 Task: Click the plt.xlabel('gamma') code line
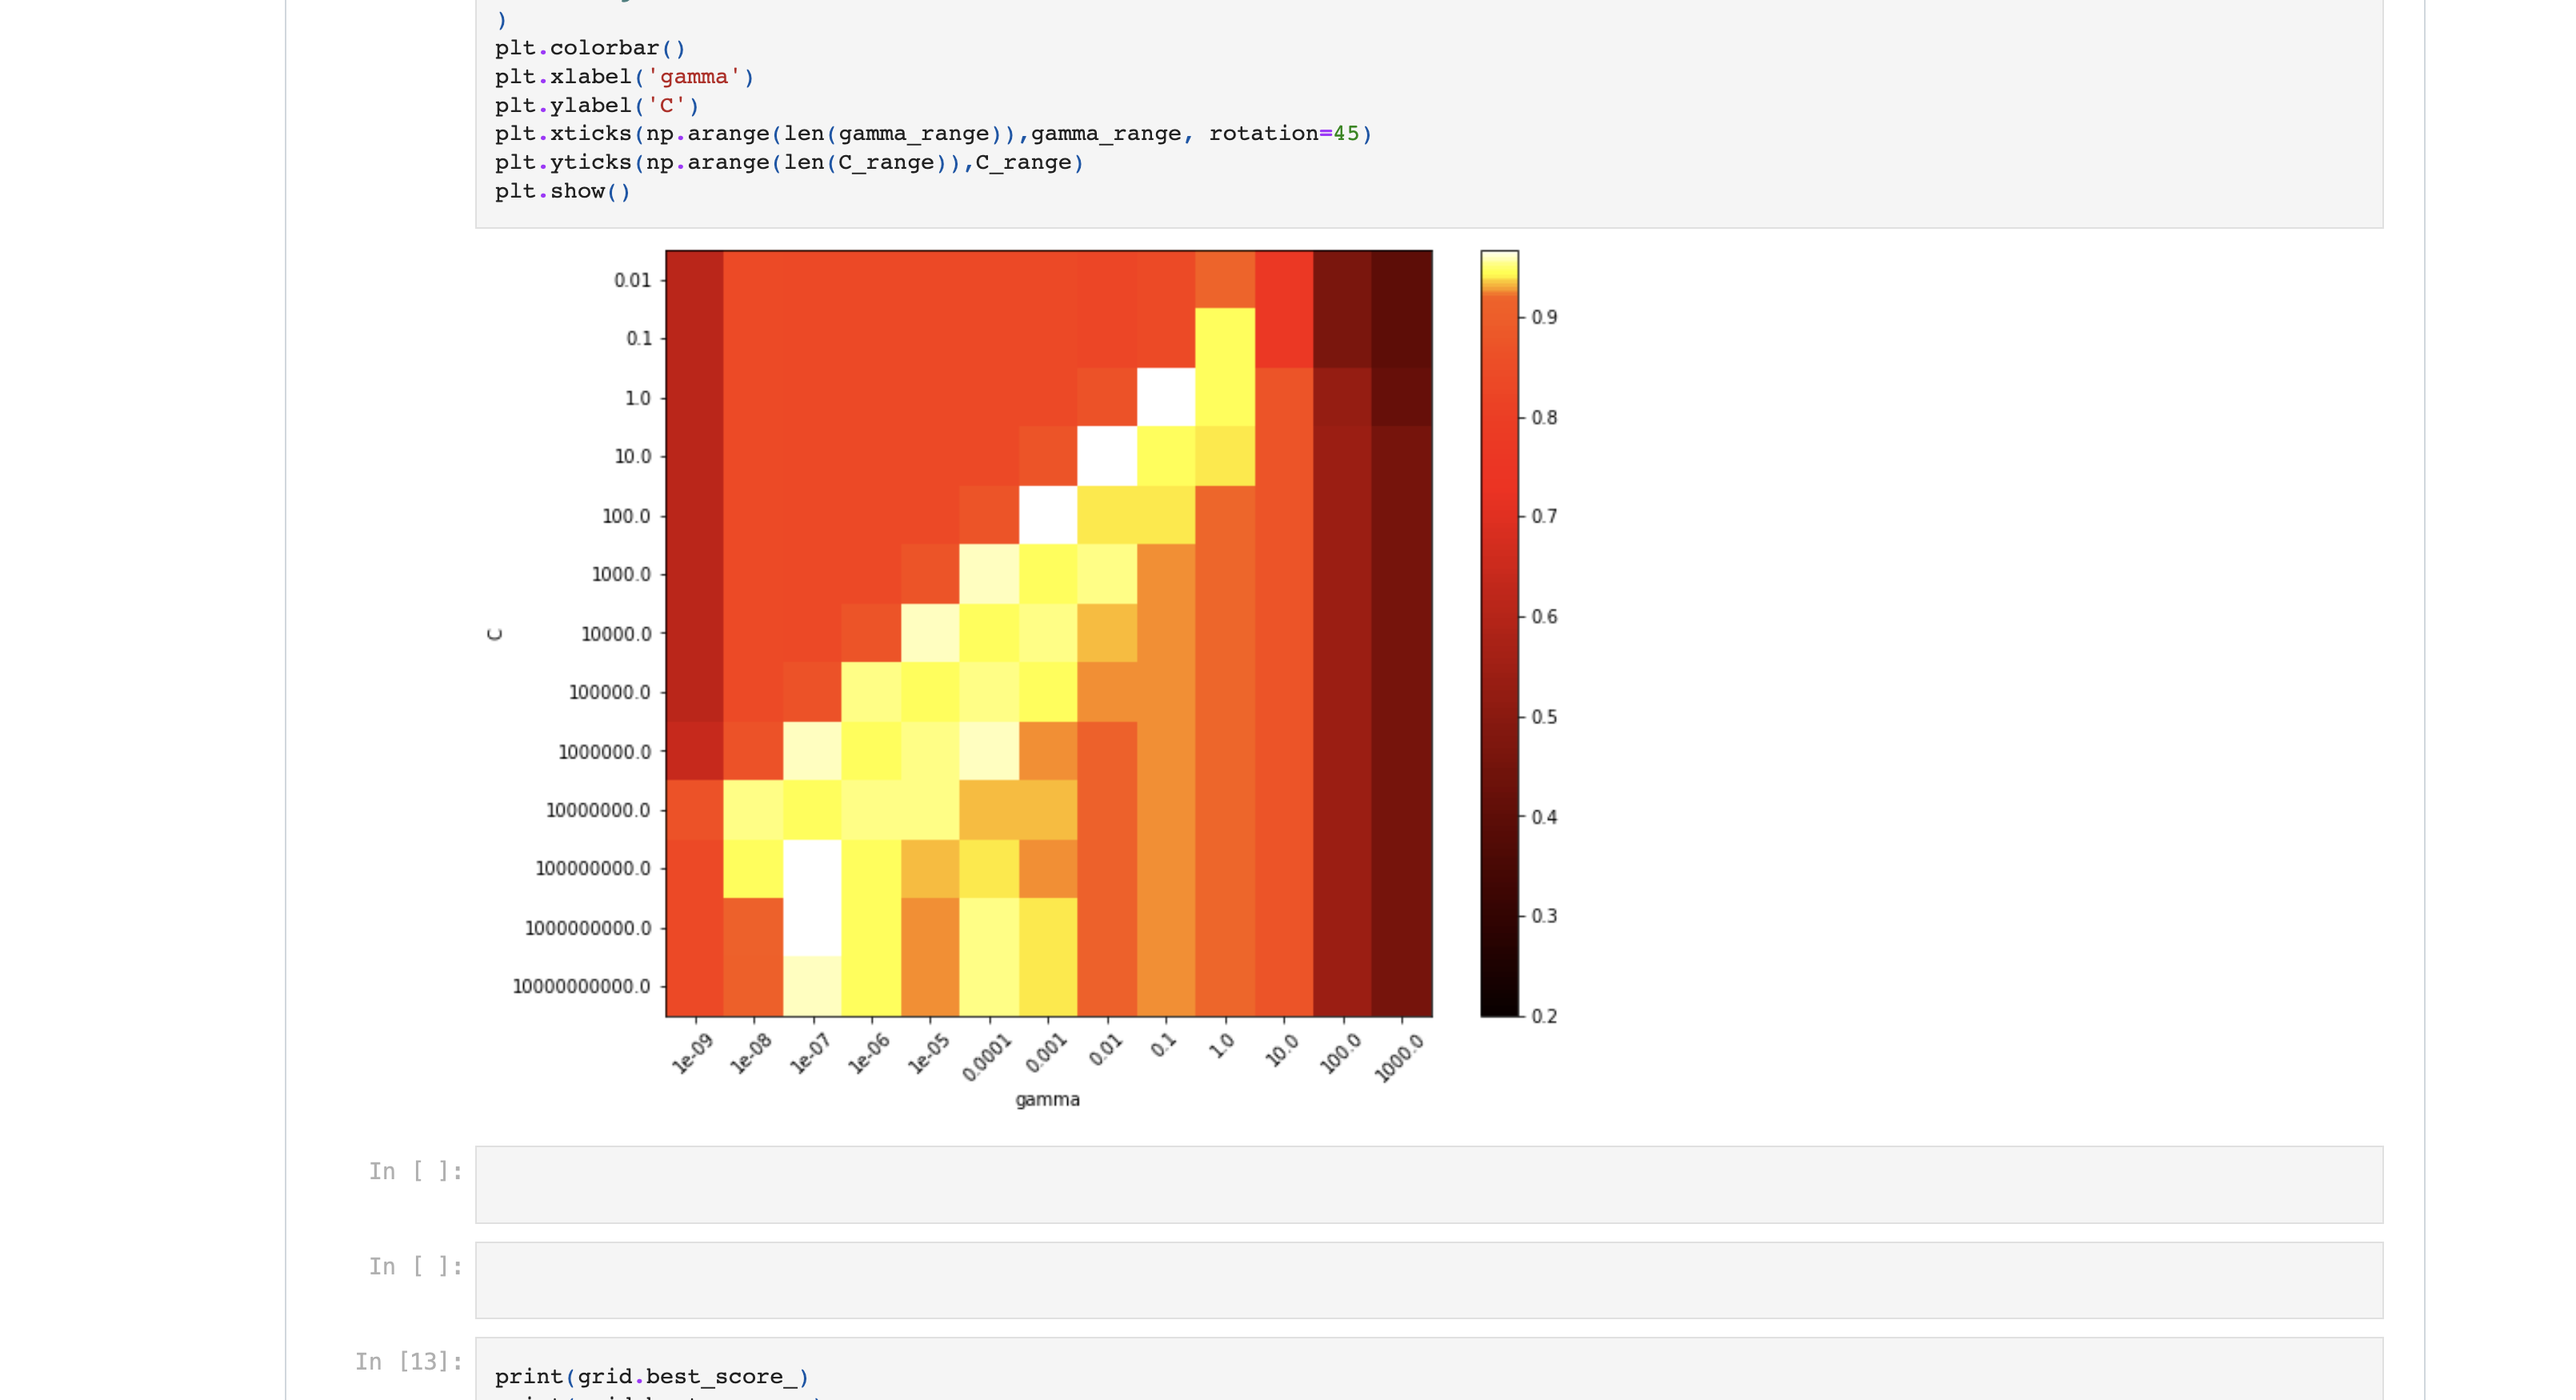pos(624,77)
